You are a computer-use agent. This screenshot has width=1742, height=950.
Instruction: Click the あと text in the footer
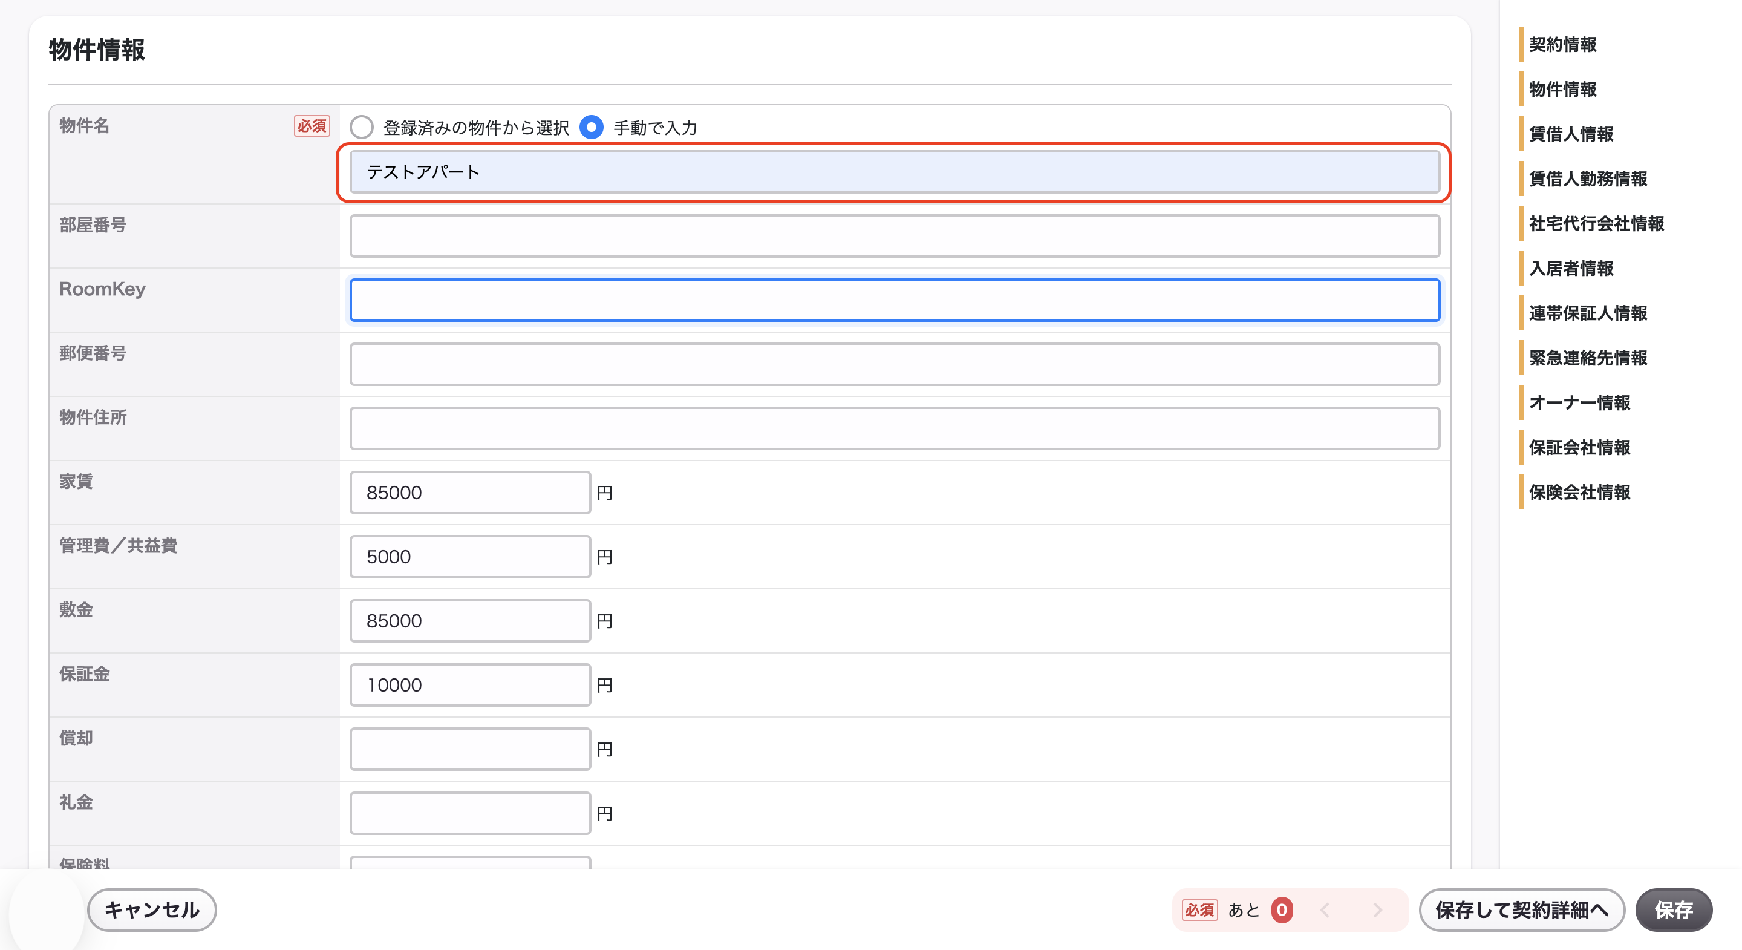[x=1244, y=910]
